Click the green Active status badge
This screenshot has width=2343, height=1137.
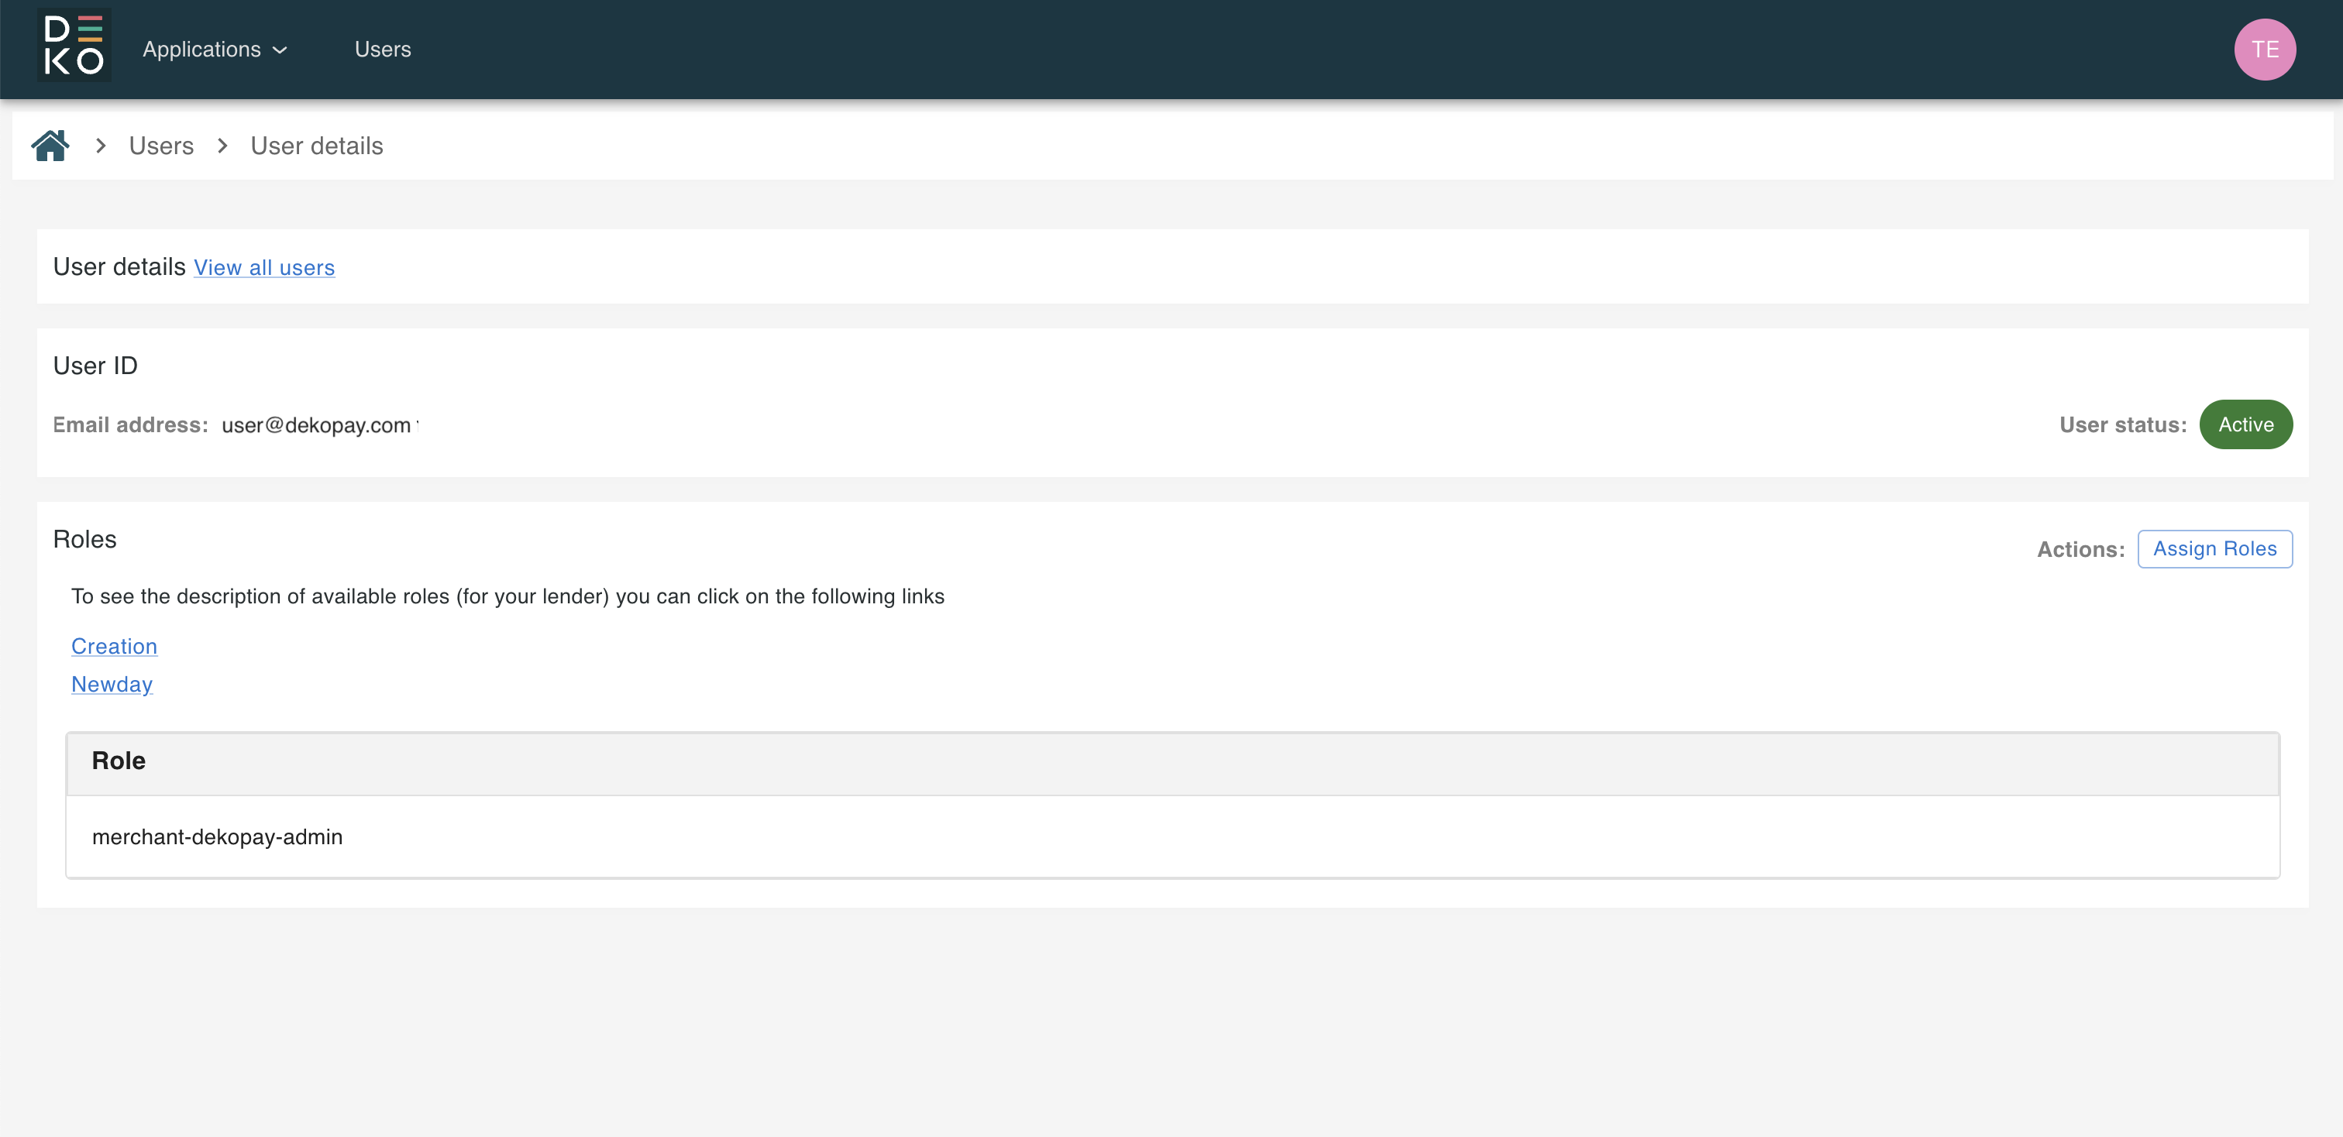pyautogui.click(x=2245, y=424)
